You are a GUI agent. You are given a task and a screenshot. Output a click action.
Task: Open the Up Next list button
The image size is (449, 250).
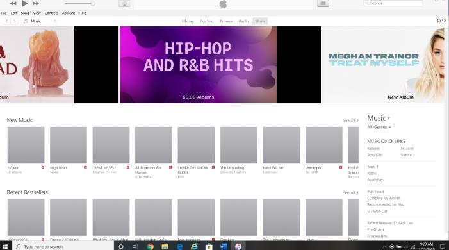[x=323, y=3]
